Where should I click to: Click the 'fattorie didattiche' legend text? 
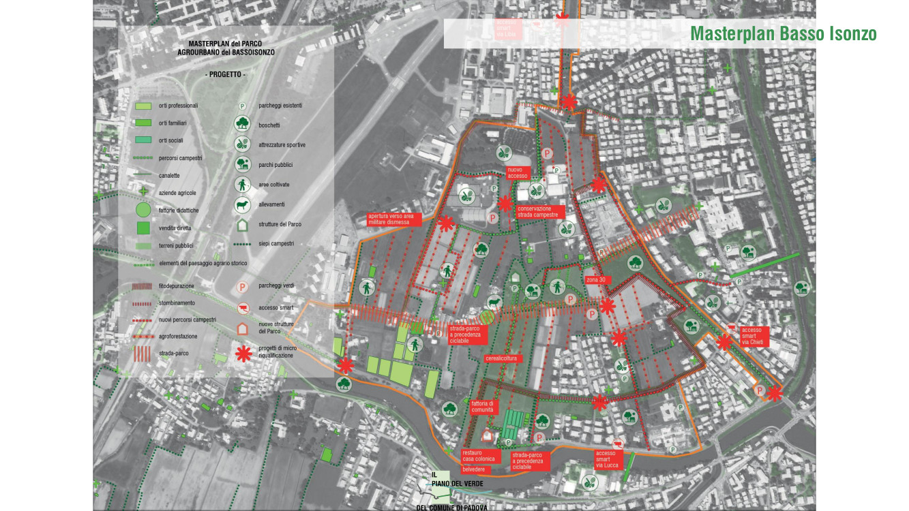179,211
